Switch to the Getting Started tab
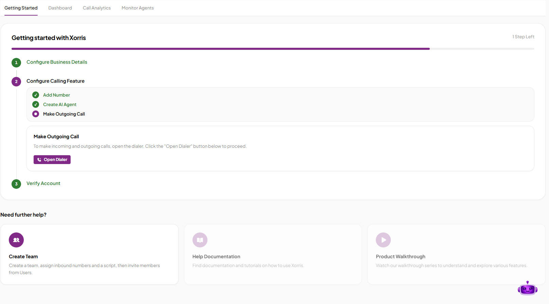 pos(21,8)
